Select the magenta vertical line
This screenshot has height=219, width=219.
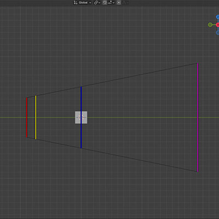click(198, 117)
